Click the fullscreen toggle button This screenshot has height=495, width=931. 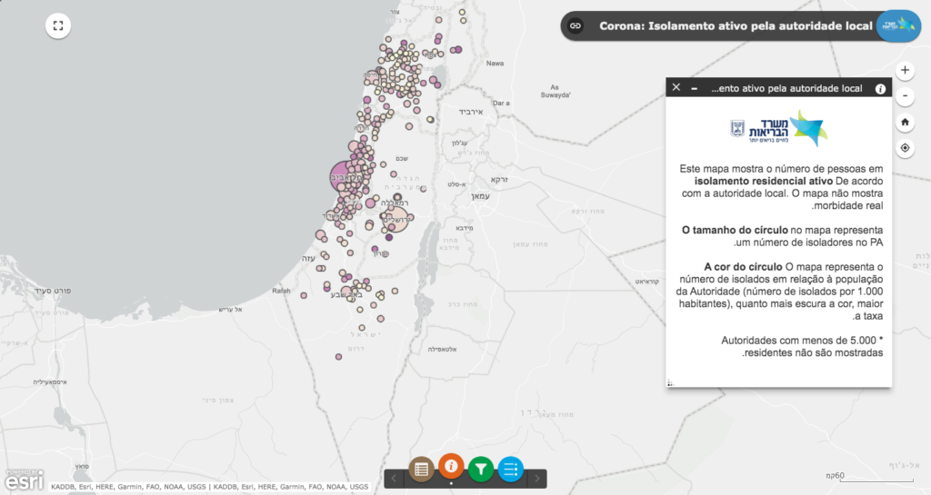click(x=58, y=25)
